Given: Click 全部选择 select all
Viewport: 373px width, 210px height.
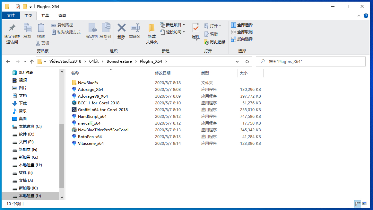Looking at the screenshot, I should coord(242,25).
